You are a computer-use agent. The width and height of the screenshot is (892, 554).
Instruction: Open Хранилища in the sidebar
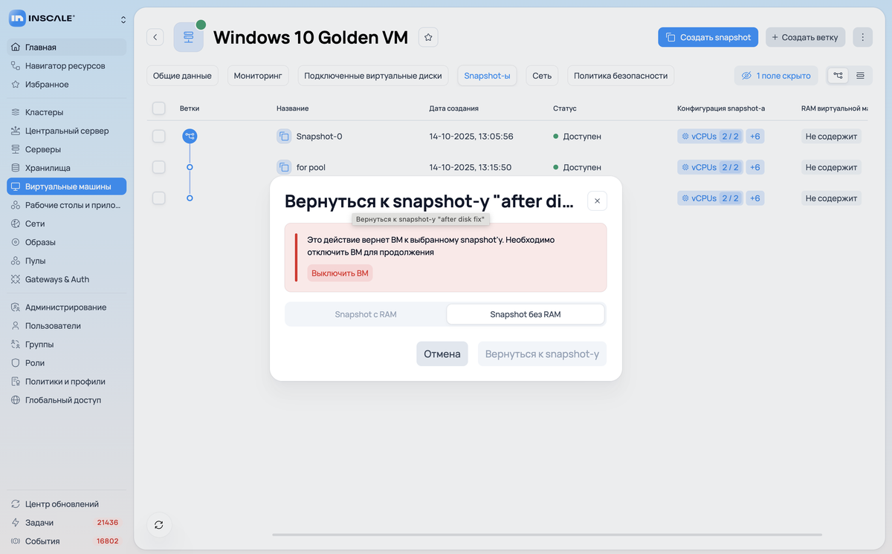coord(67,168)
